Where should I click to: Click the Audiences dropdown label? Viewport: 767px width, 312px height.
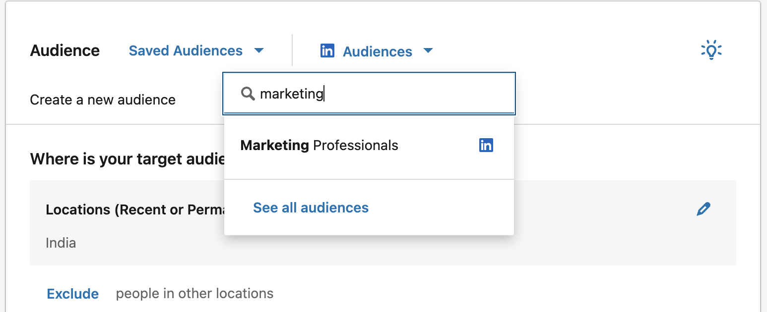378,52
